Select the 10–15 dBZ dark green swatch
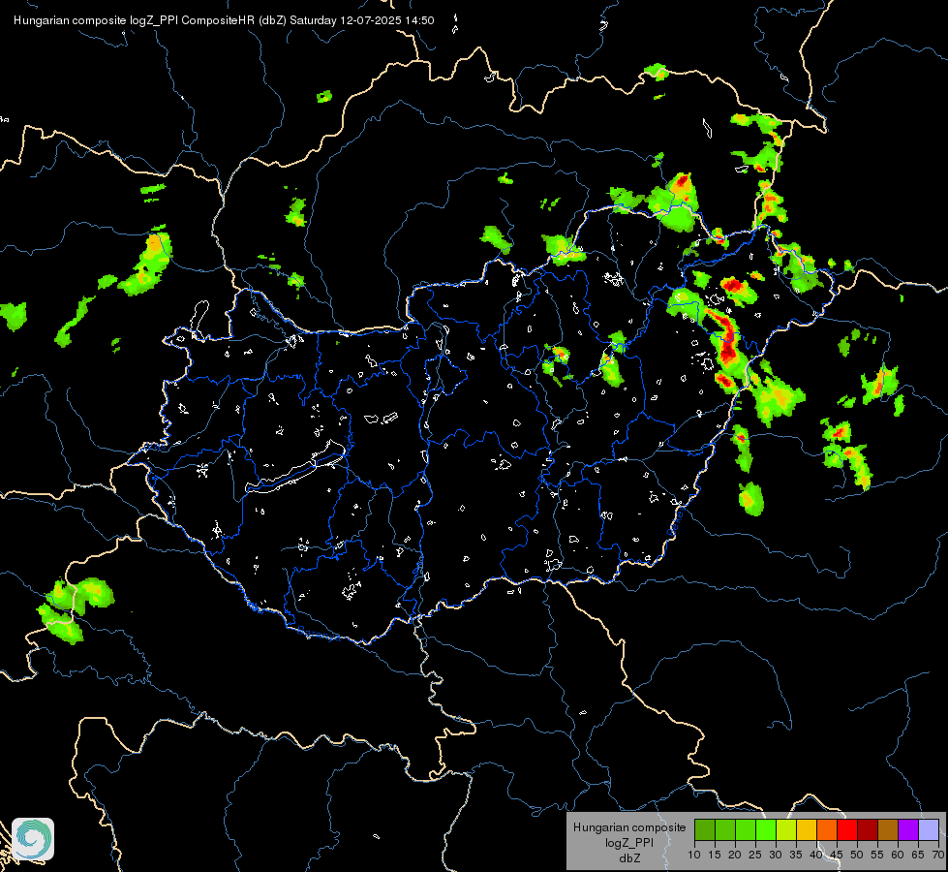The width and height of the screenshot is (948, 872). 704,829
